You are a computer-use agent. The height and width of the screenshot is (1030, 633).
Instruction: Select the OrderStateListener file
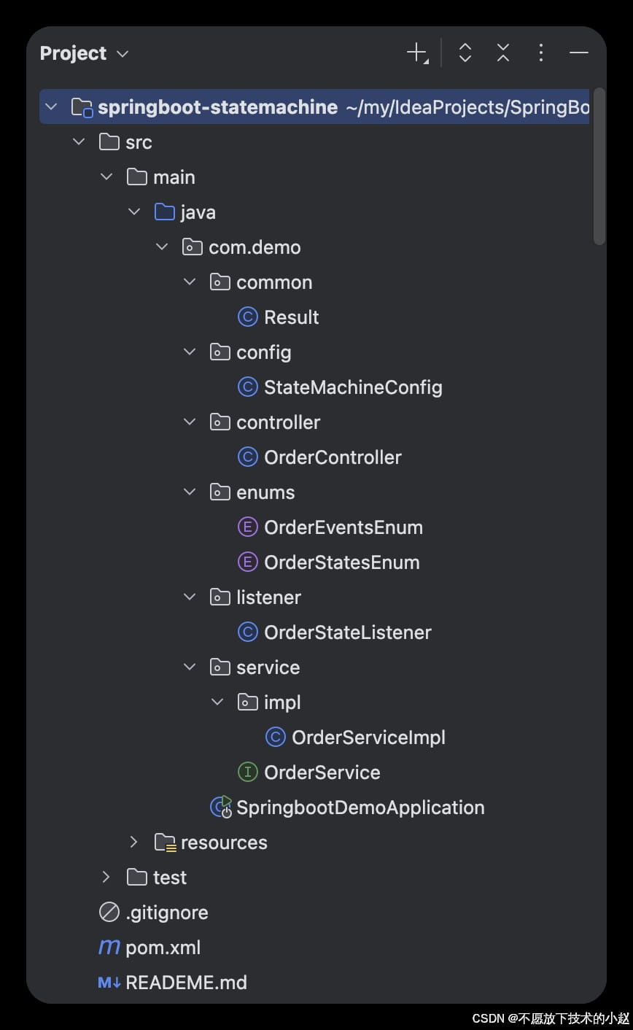click(x=347, y=632)
